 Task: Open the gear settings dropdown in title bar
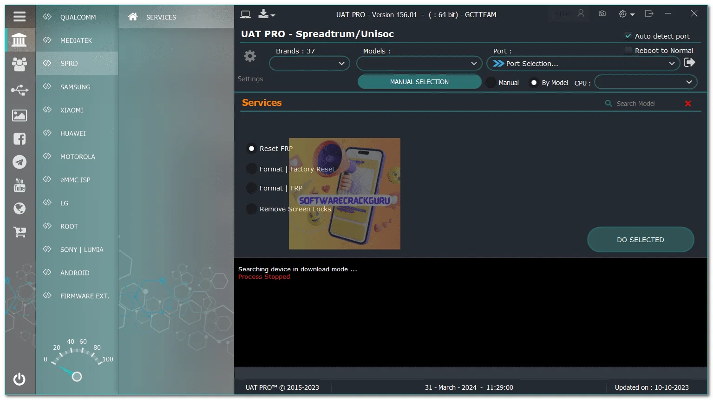click(627, 14)
